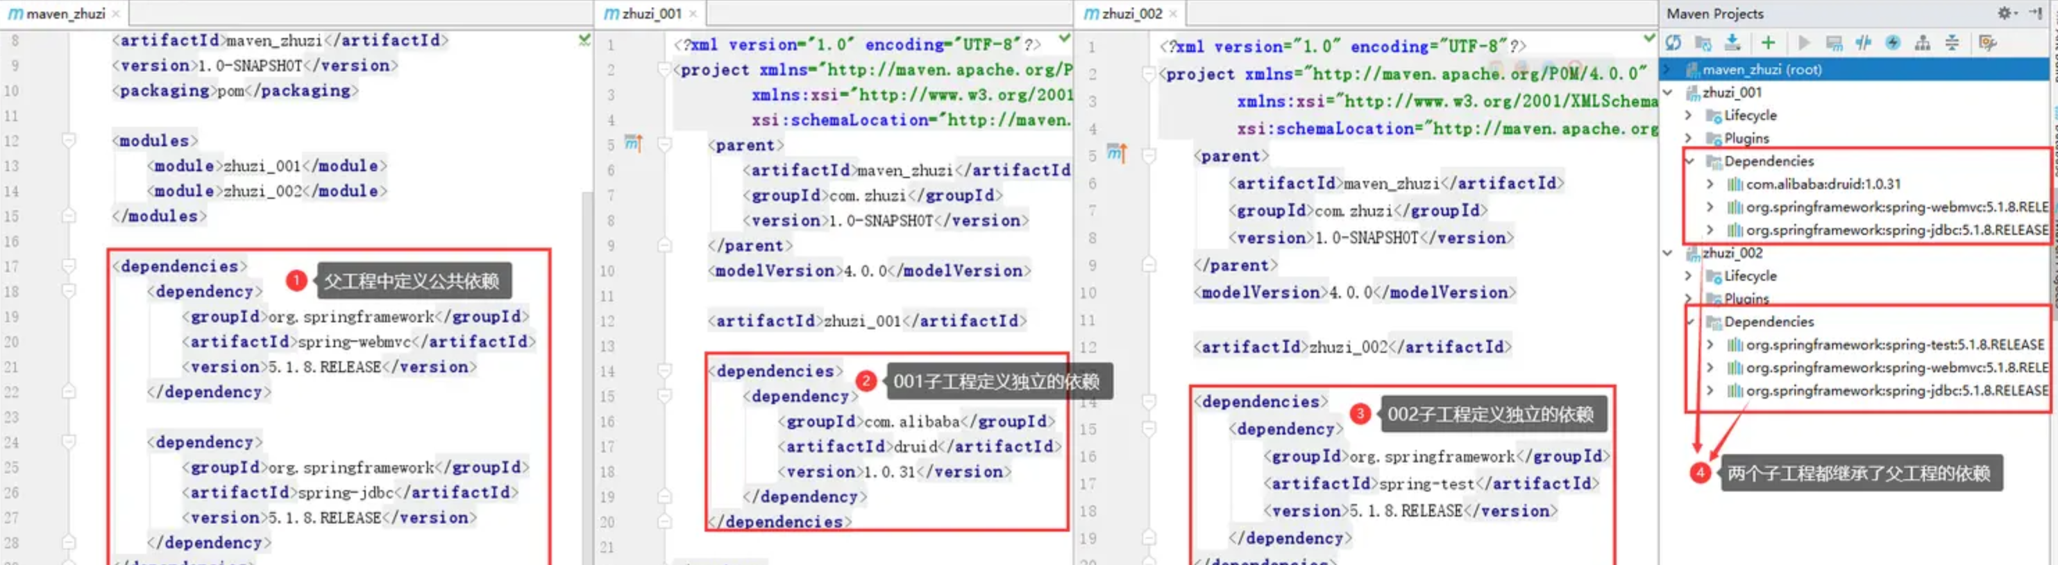Fold parent block in zhuzi_001 editor

pyautogui.click(x=664, y=146)
